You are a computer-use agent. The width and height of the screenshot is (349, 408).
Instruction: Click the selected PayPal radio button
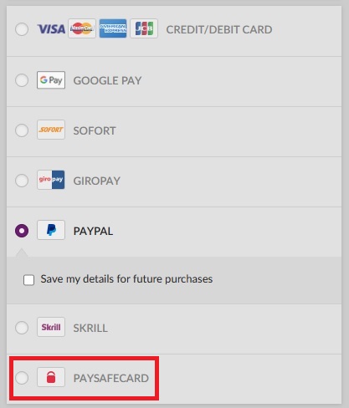[22, 231]
